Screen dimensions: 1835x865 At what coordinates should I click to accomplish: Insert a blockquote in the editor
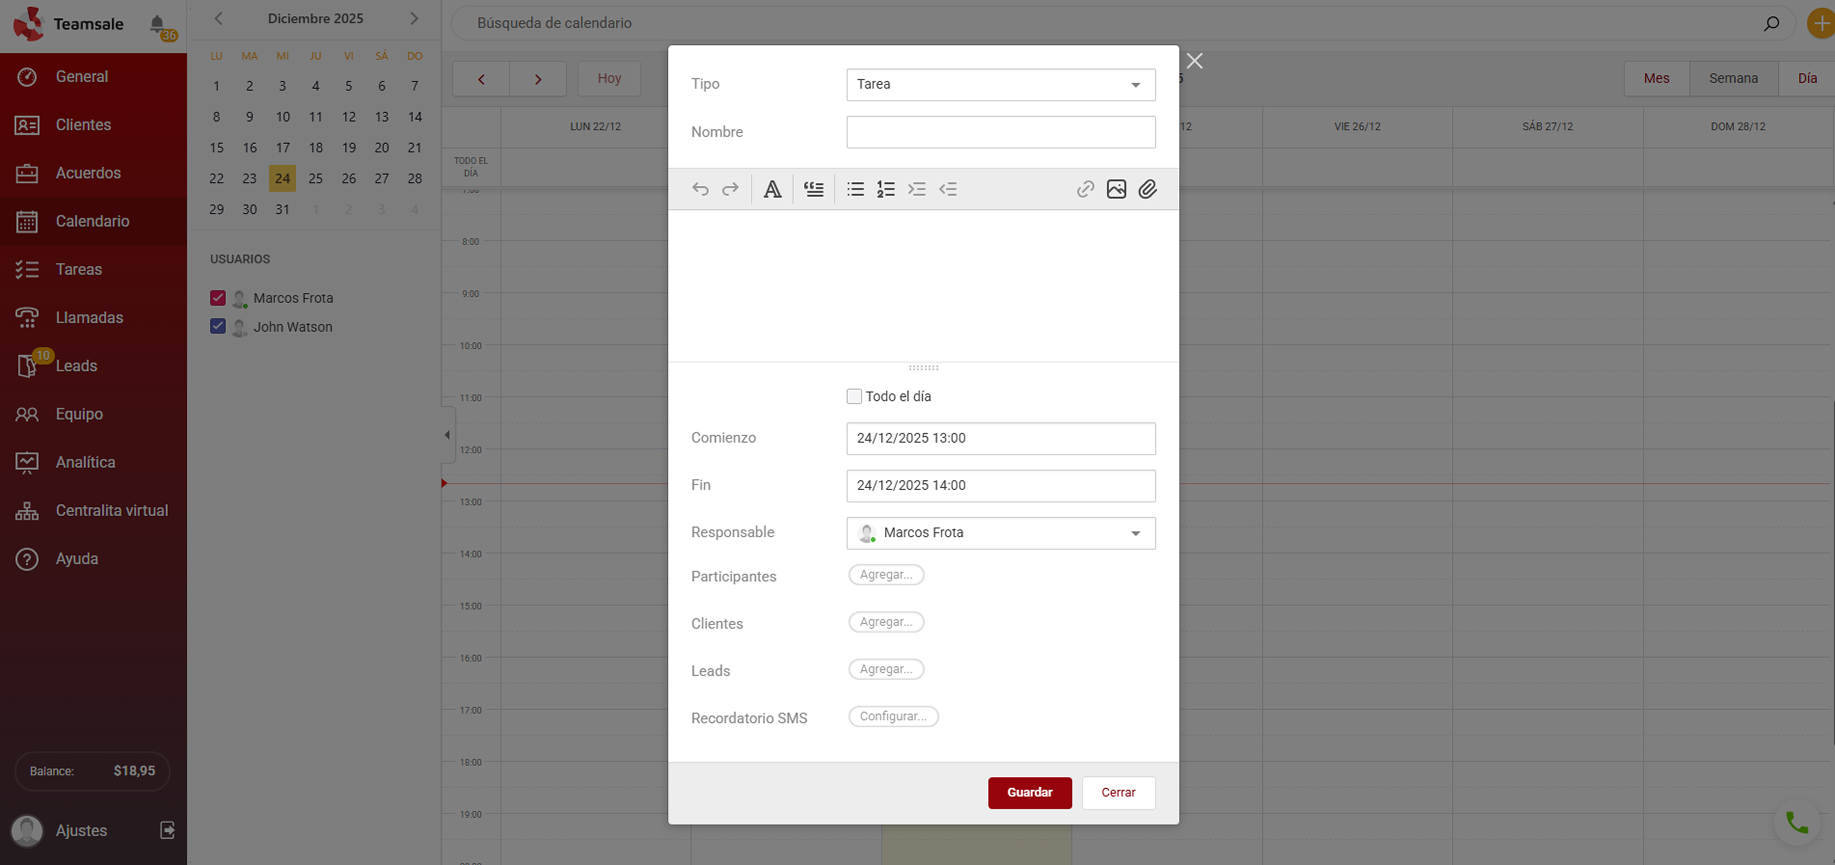click(x=813, y=189)
